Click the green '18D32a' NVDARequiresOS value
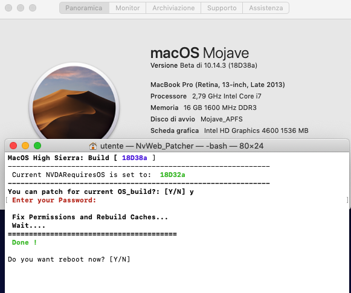 173,175
